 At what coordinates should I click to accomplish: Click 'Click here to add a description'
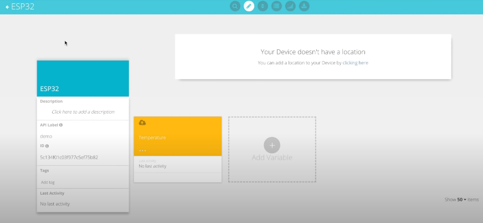coord(83,112)
